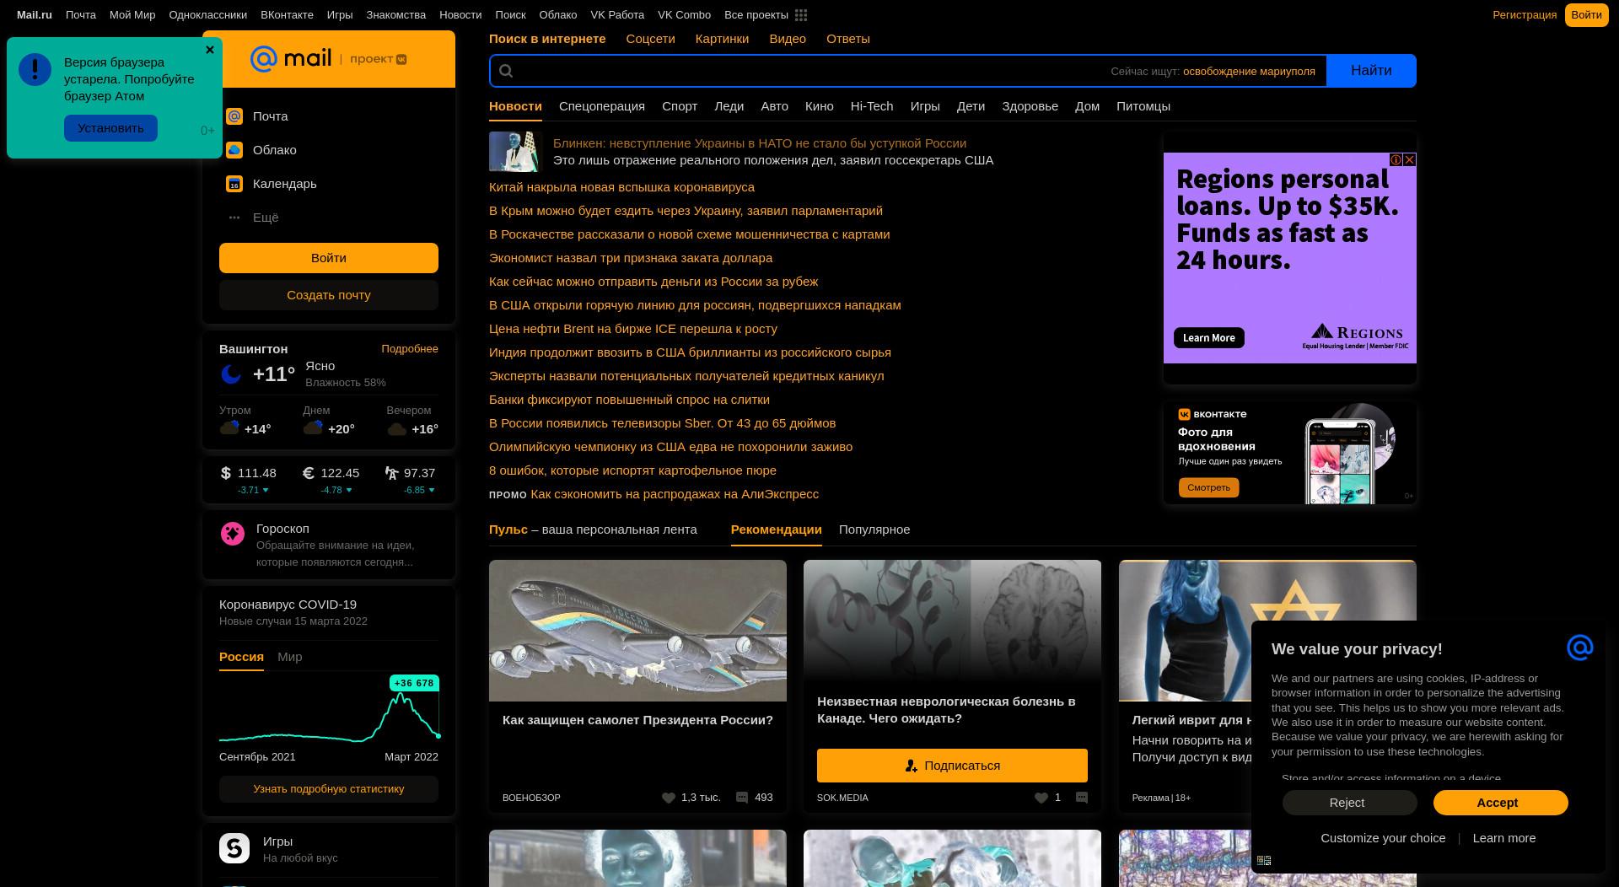Open the euro exchange rate
Image resolution: width=1619 pixels, height=887 pixels.
(331, 480)
